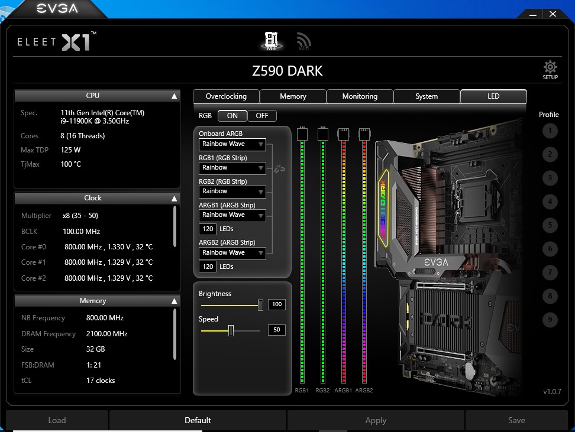The width and height of the screenshot is (575, 432).
Task: Click the RGB2 LED strip preview
Action: pyautogui.click(x=323, y=262)
